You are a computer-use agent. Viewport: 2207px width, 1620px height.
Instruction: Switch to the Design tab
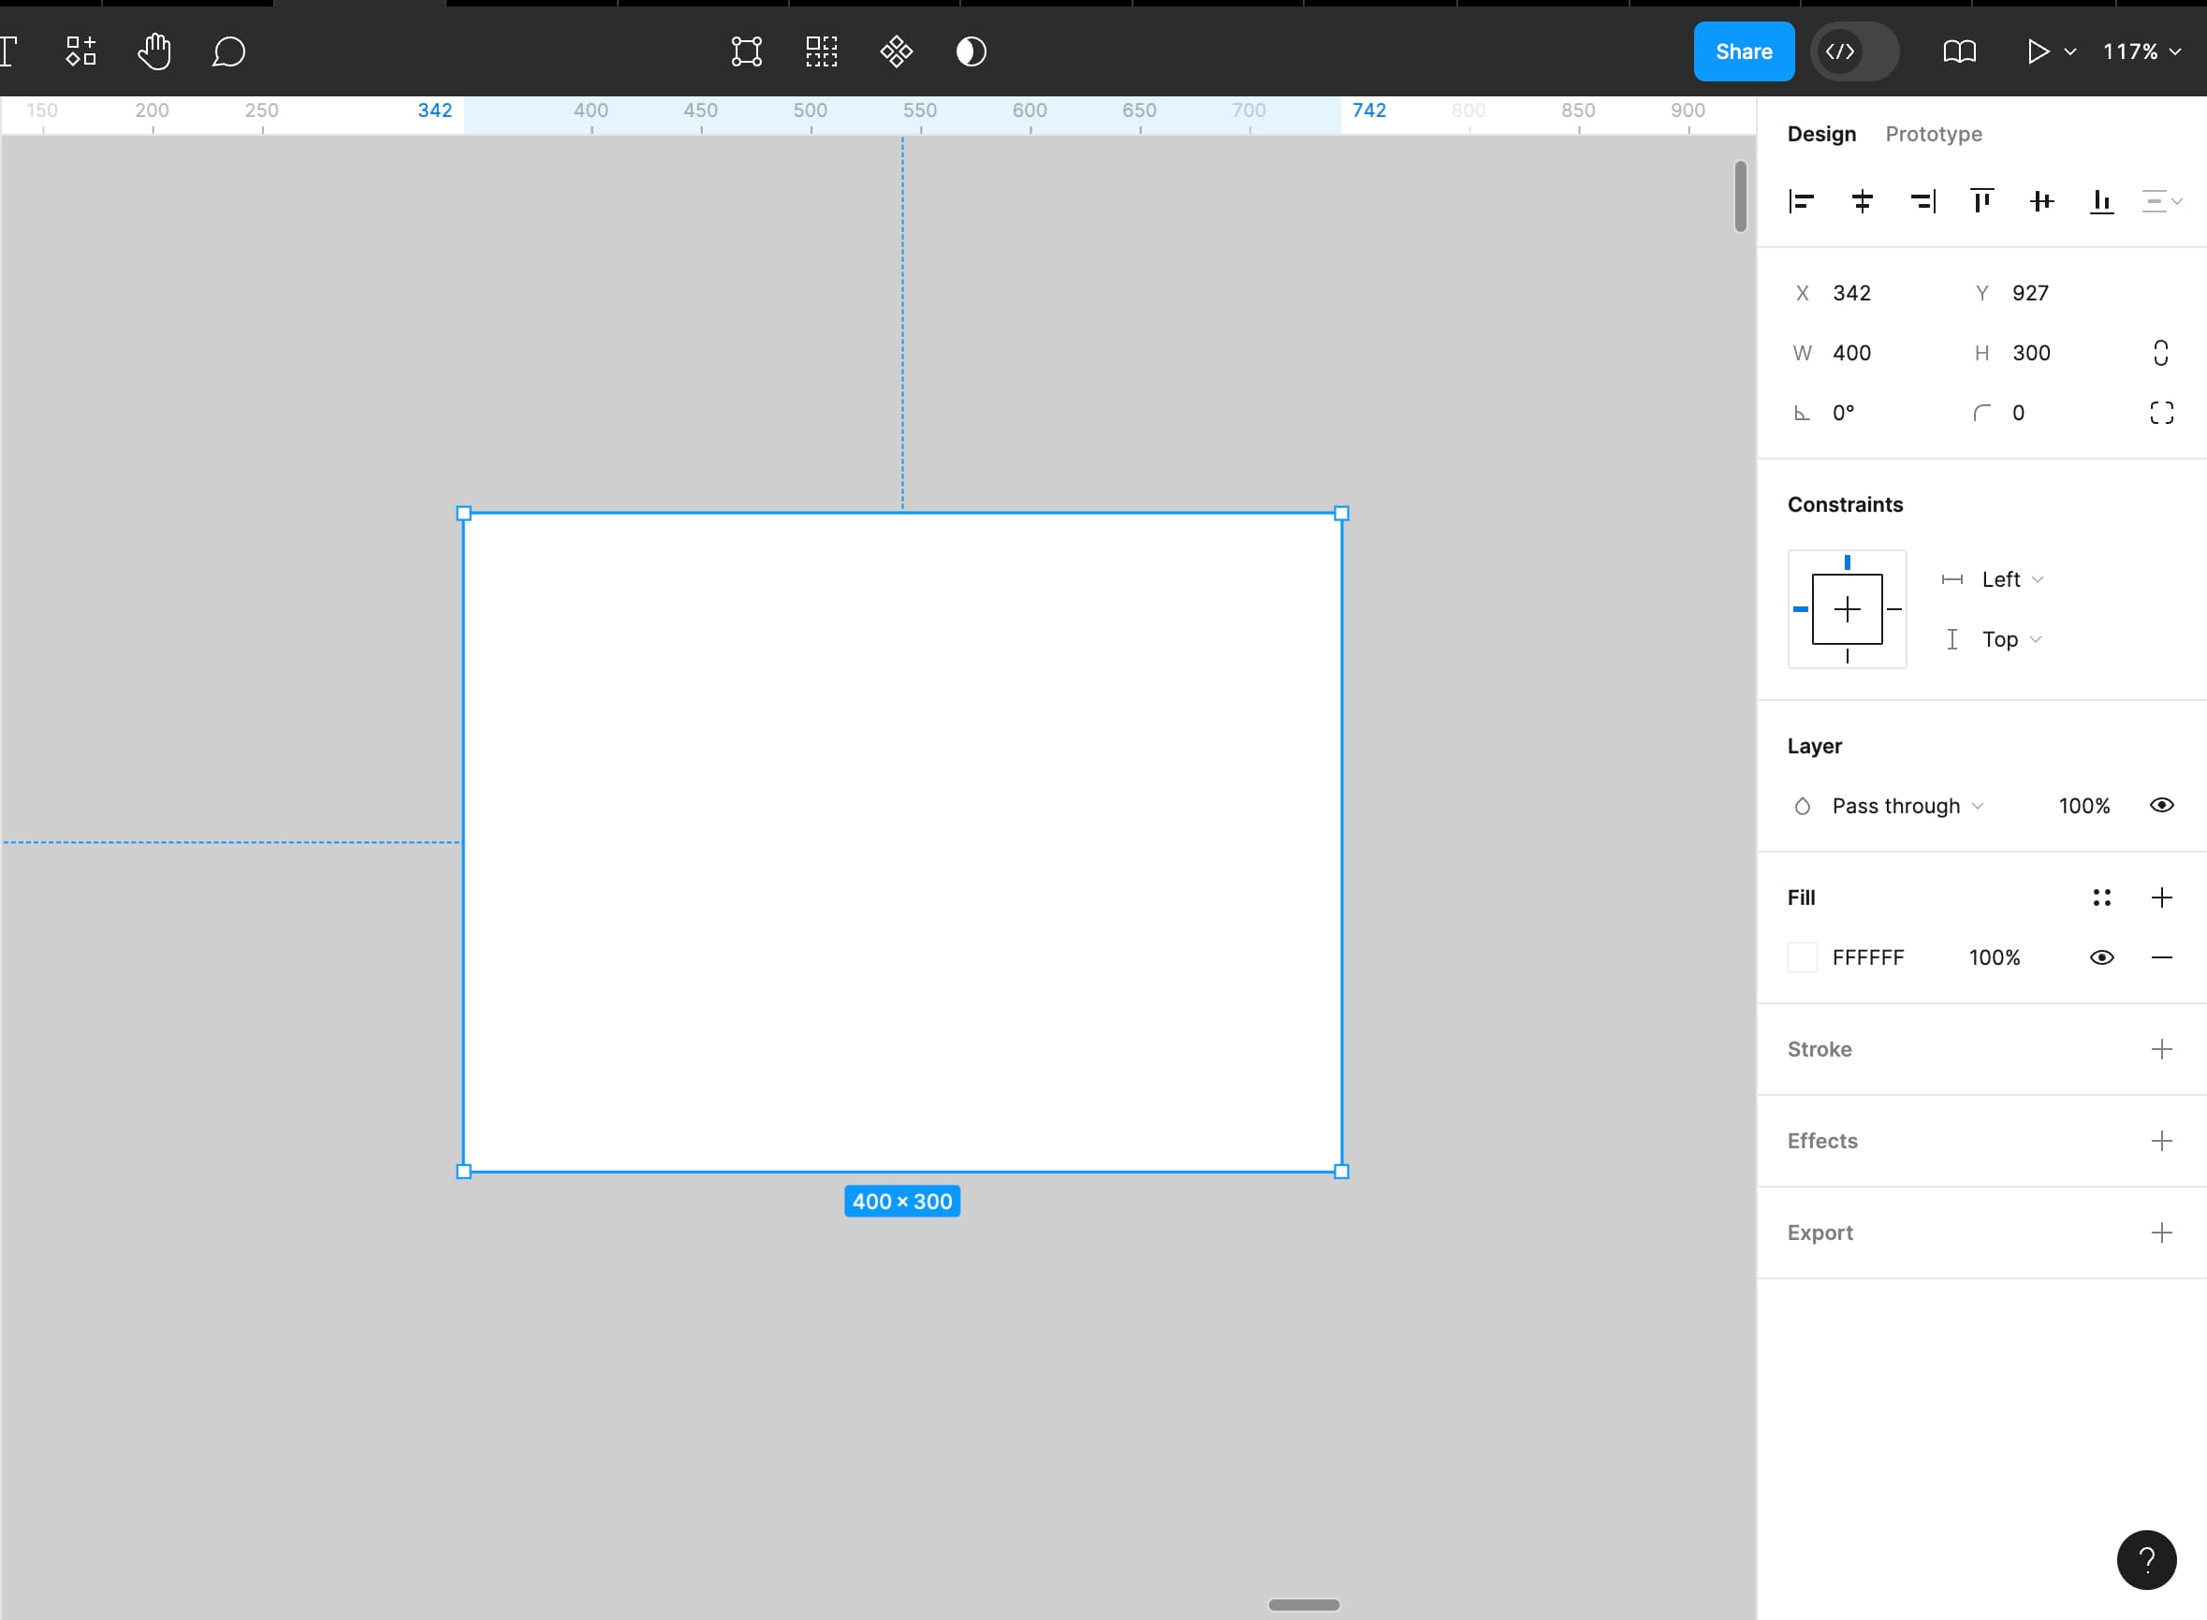(x=1820, y=134)
